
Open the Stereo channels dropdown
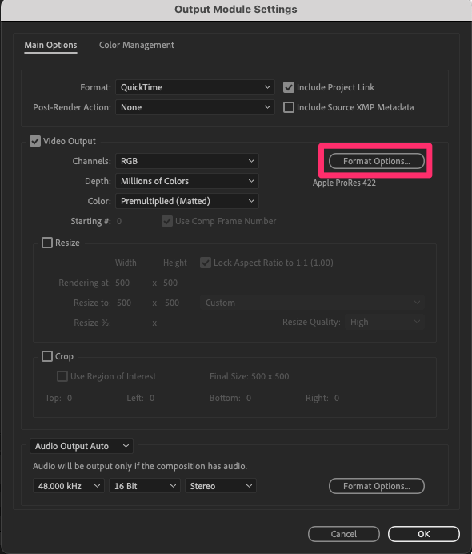point(221,486)
